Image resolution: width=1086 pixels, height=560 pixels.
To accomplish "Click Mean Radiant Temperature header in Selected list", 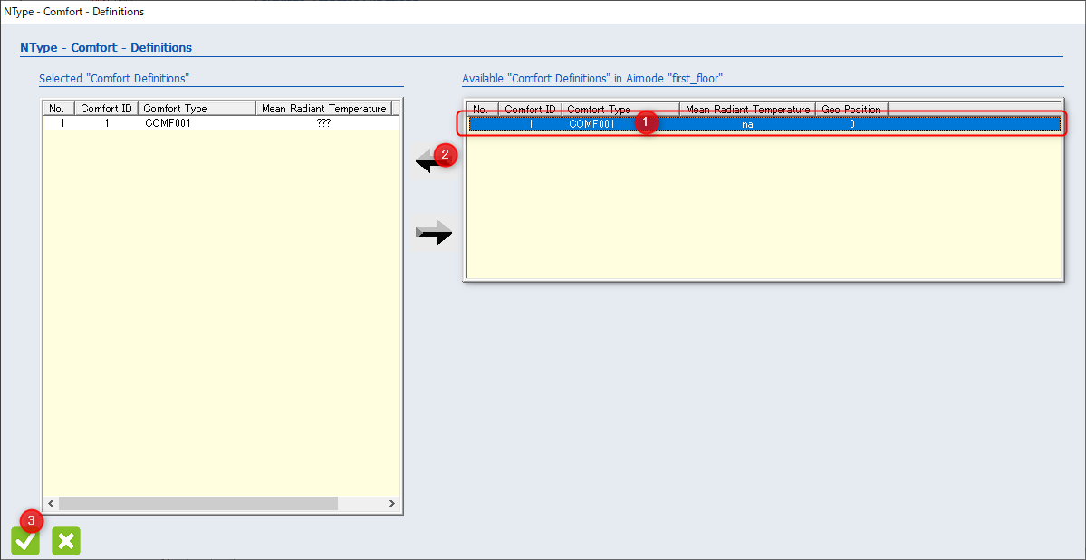I will (324, 108).
